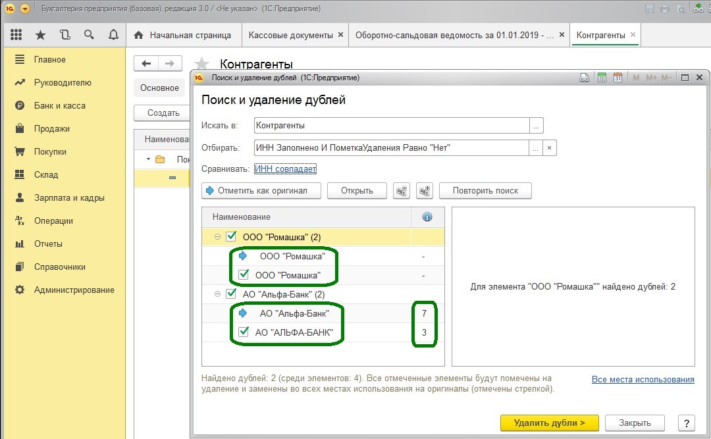Open the sections menu grid icon
This screenshot has height=439, width=711.
(16, 34)
